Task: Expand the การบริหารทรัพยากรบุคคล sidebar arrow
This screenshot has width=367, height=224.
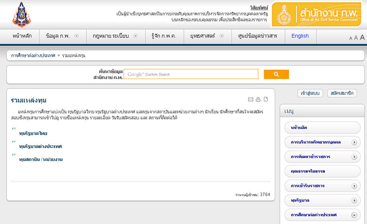Action: pyautogui.click(x=354, y=142)
